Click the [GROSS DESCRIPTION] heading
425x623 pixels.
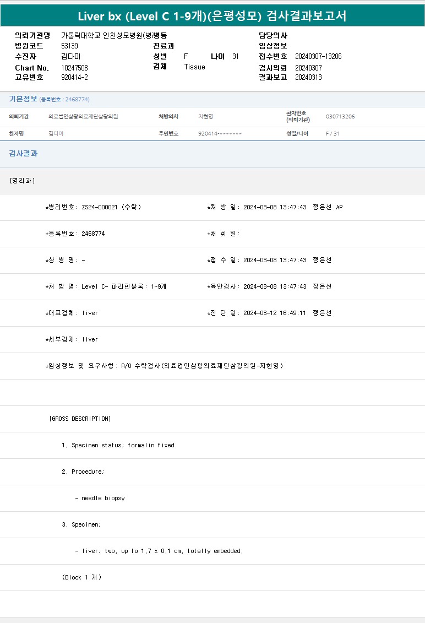(80, 419)
